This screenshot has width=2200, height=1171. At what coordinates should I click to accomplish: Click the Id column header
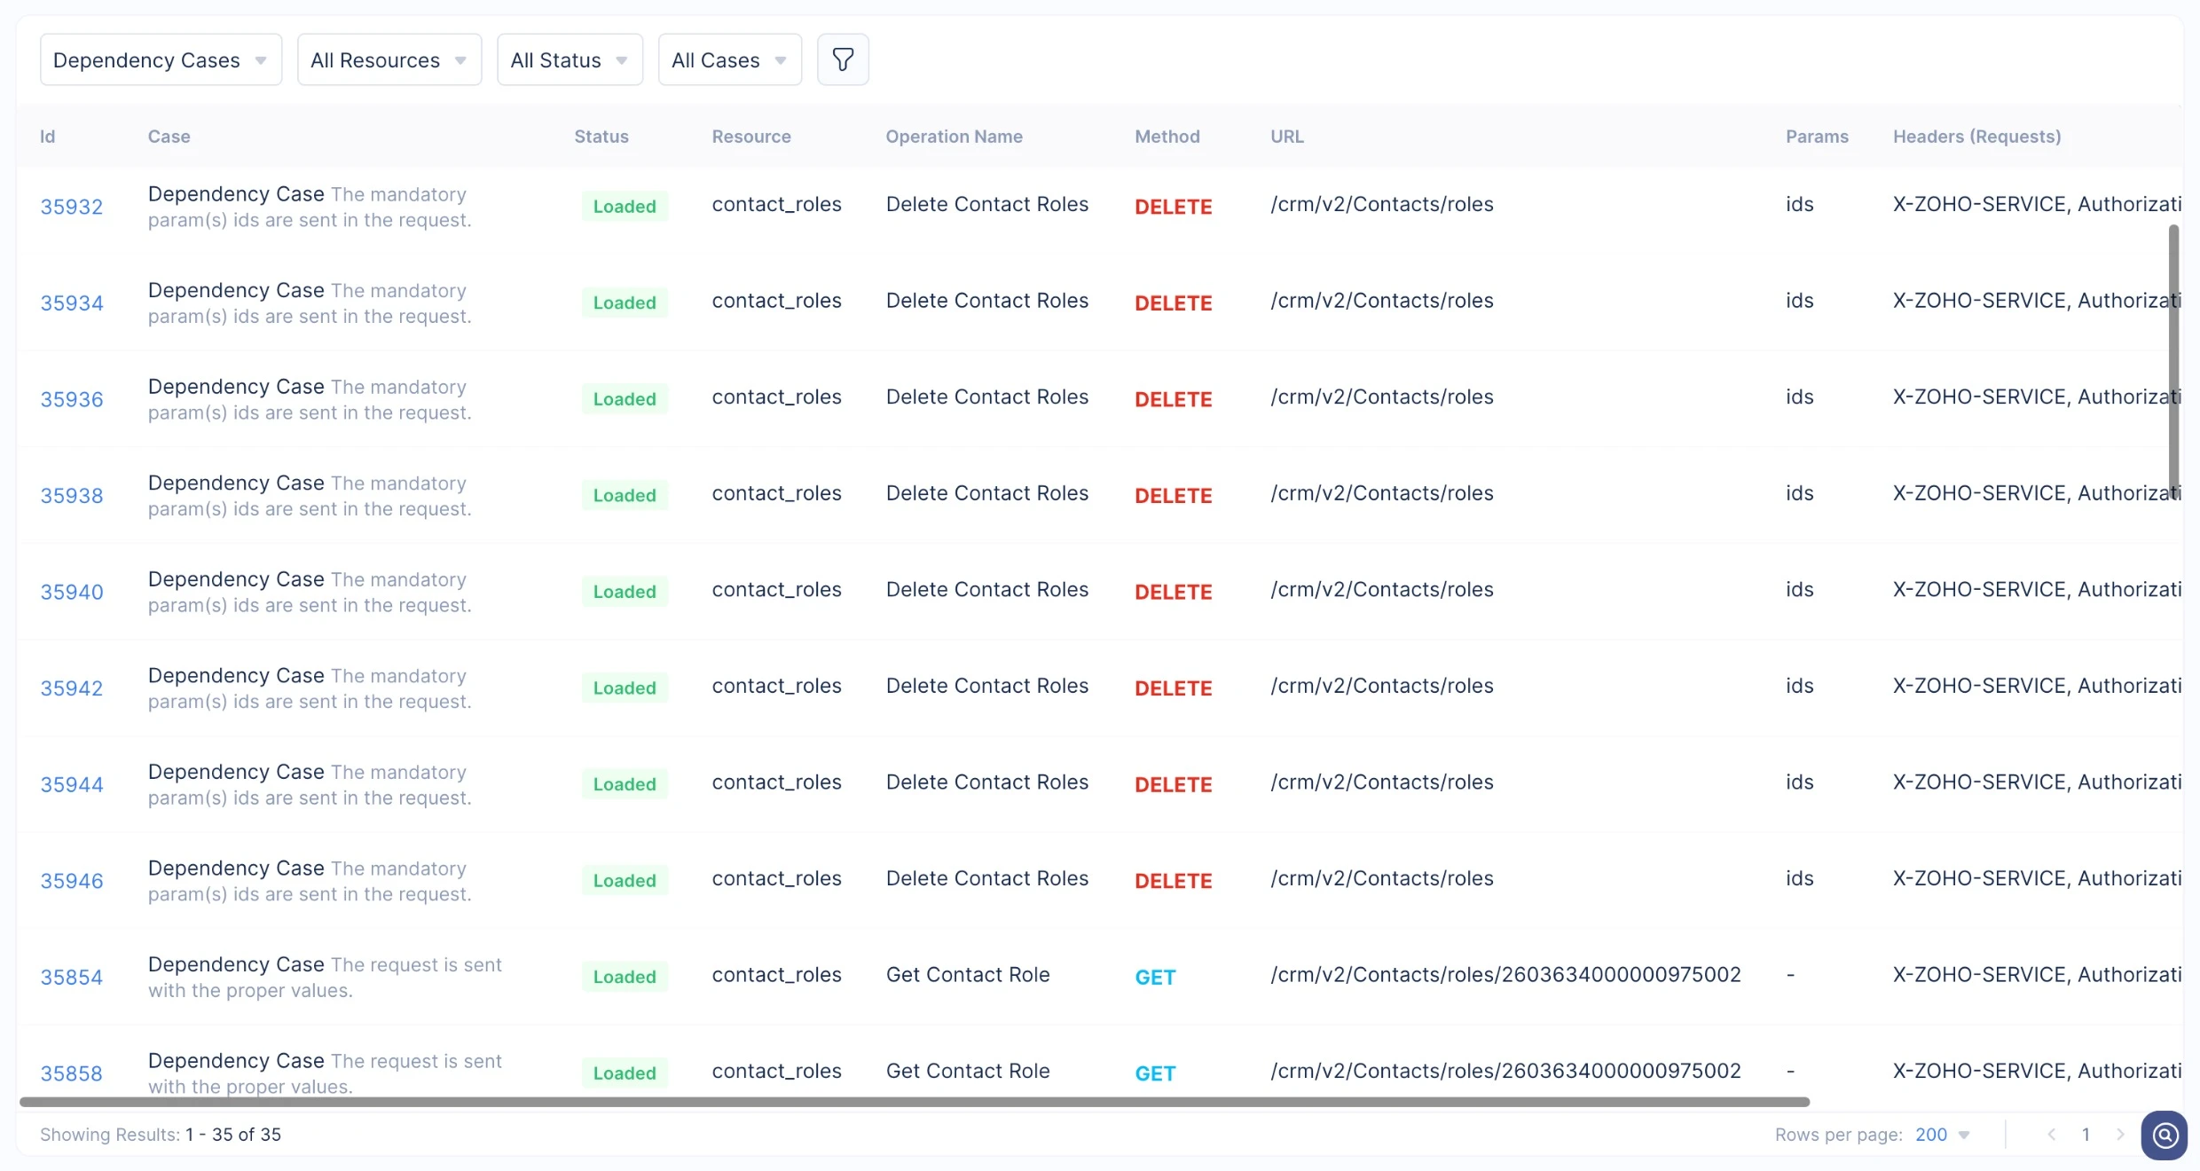(x=47, y=137)
